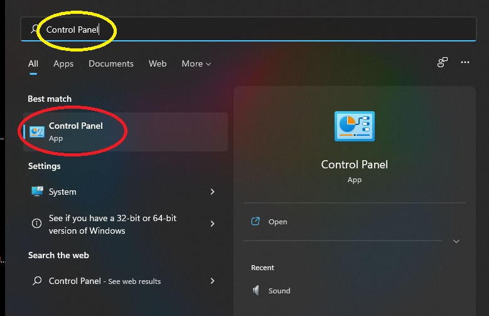The image size is (489, 316).
Task: Click the large Control Panel preview icon
Action: [355, 126]
